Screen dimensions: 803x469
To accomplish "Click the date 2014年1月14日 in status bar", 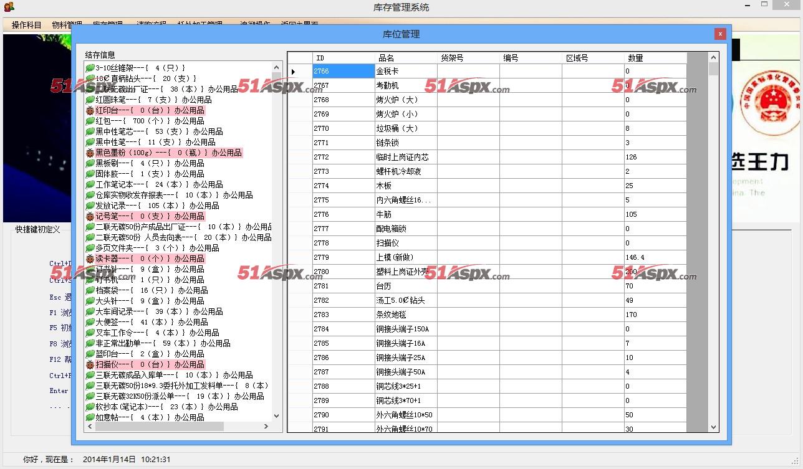I will (x=109, y=459).
